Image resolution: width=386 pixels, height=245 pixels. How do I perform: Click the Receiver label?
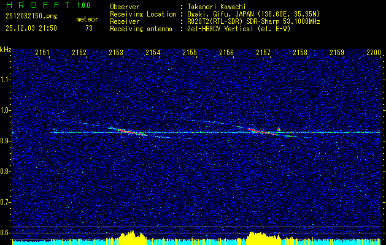[125, 21]
